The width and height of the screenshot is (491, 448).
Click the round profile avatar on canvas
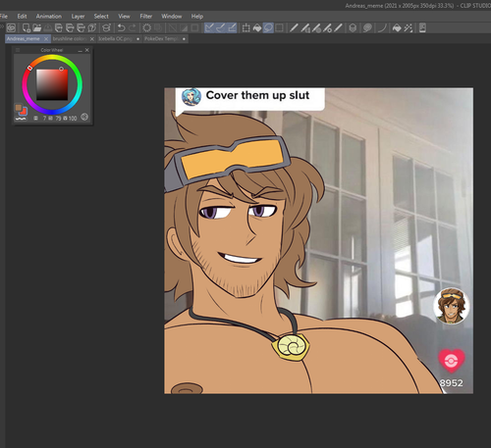[x=452, y=306]
